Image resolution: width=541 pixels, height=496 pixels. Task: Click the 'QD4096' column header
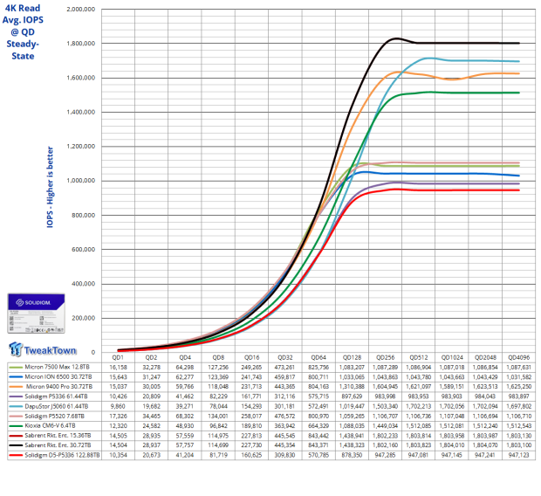(x=518, y=357)
